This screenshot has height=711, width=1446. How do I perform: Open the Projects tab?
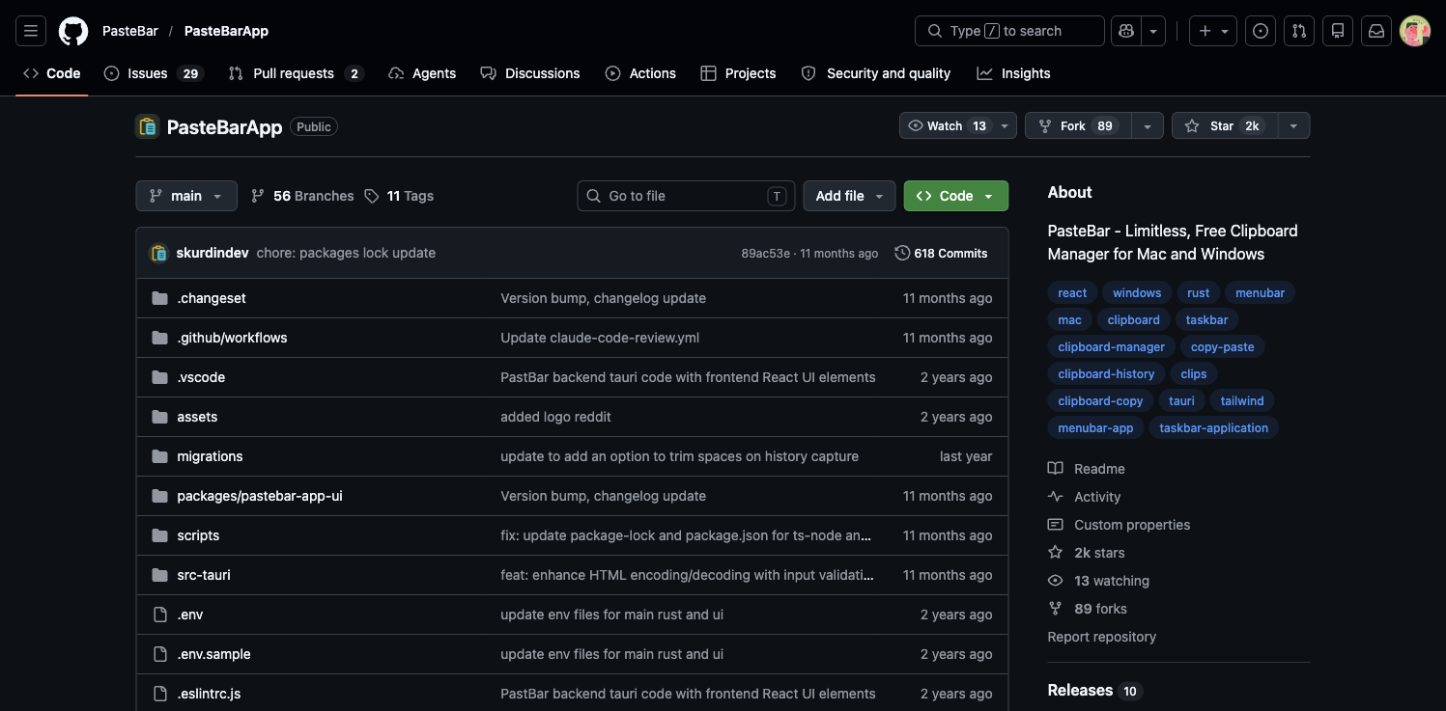coord(738,73)
